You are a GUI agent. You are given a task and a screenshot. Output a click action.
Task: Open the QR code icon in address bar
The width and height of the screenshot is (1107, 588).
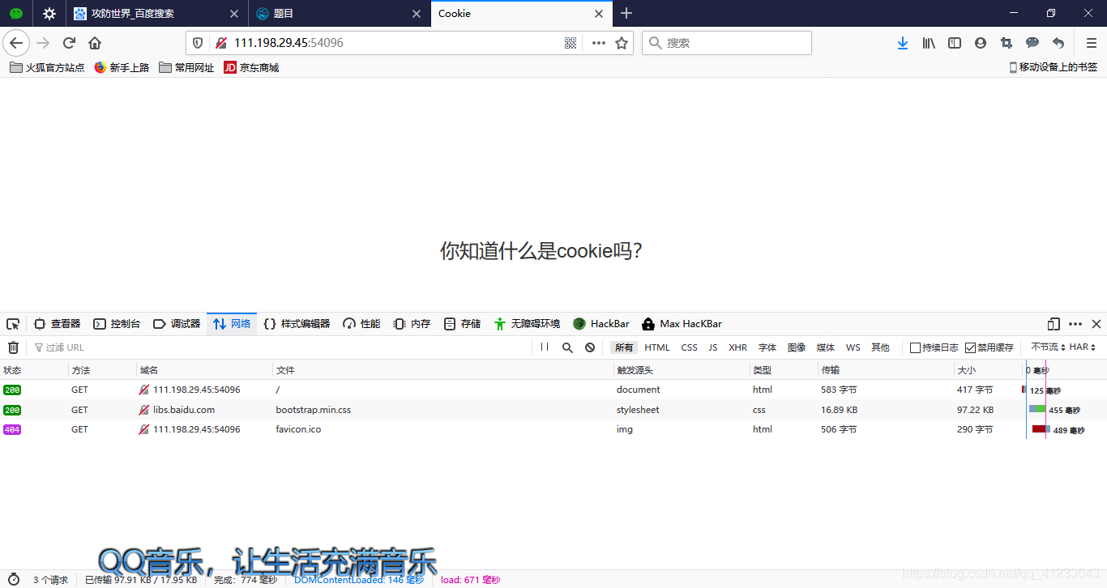(x=571, y=43)
